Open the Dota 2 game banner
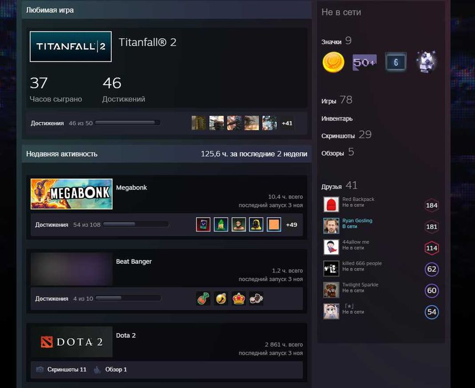This screenshot has width=475, height=388. click(x=71, y=342)
